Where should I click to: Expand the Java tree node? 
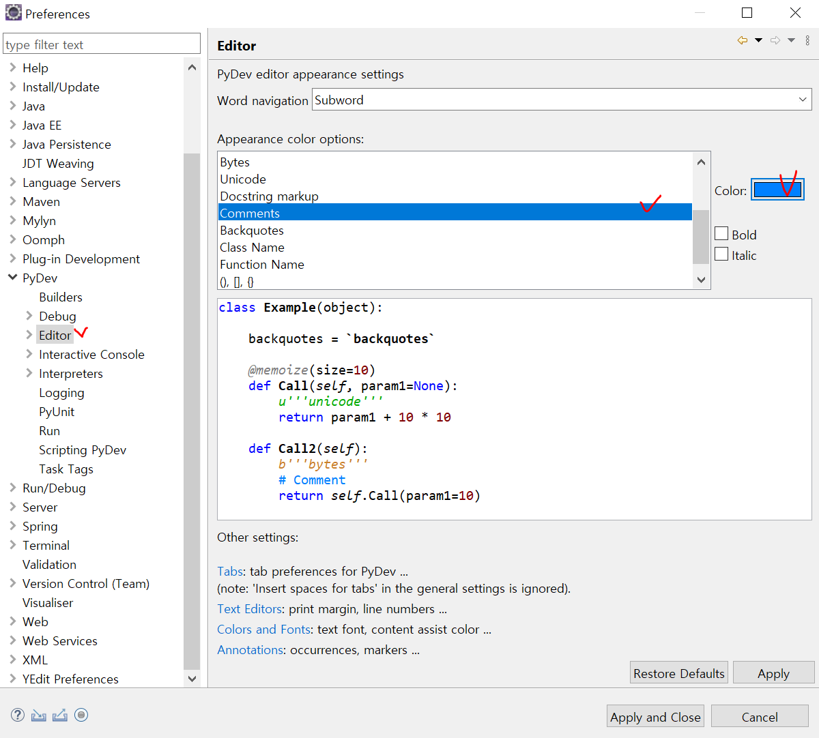click(x=13, y=105)
